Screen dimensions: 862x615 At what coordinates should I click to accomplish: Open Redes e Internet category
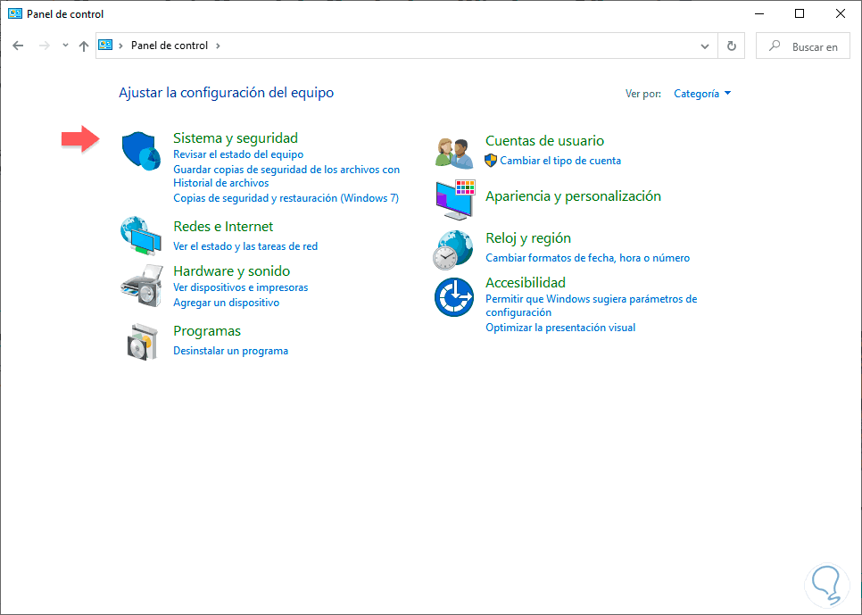click(x=223, y=226)
